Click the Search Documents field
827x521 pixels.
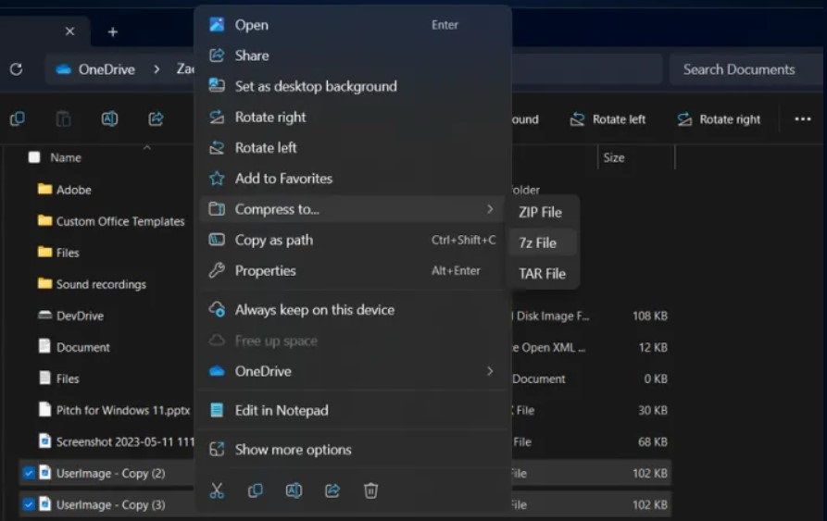pyautogui.click(x=746, y=69)
